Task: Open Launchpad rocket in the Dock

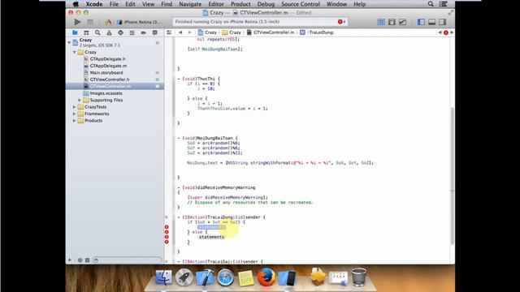Action: 184,277
